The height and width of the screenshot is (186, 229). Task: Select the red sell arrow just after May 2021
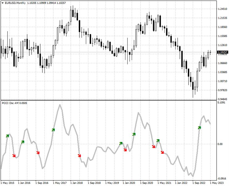pyautogui.click(x=163, y=152)
